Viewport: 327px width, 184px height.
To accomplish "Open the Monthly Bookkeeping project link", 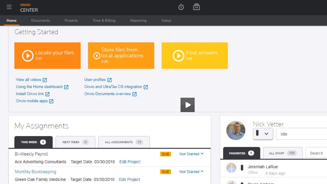I will 35,172.
